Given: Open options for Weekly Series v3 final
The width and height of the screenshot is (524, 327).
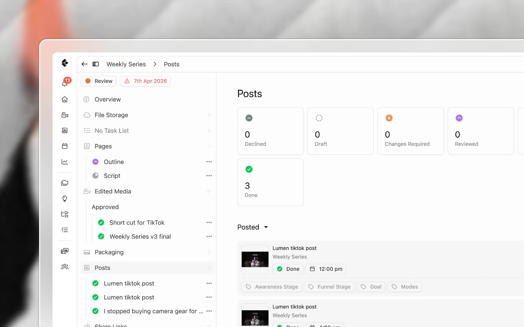Looking at the screenshot, I should click(x=209, y=237).
